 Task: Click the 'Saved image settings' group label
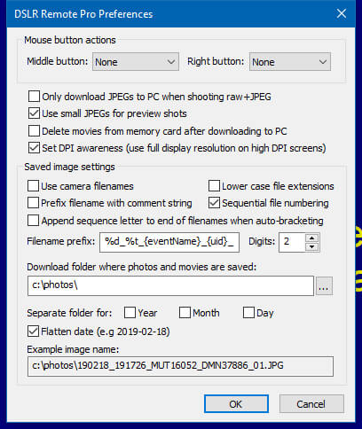(x=69, y=167)
